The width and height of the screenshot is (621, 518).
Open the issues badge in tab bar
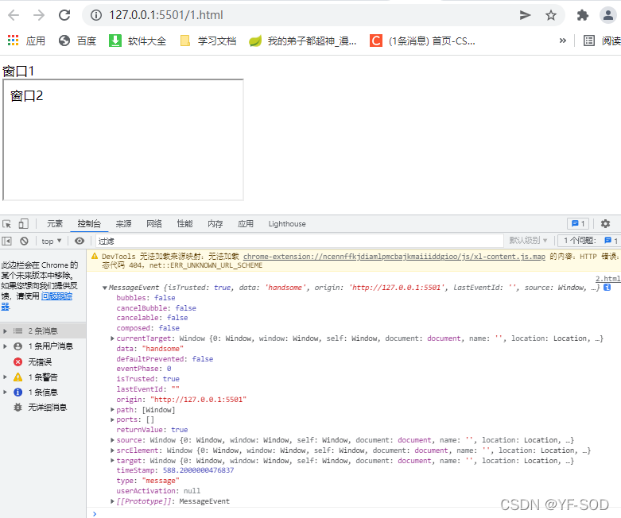578,224
